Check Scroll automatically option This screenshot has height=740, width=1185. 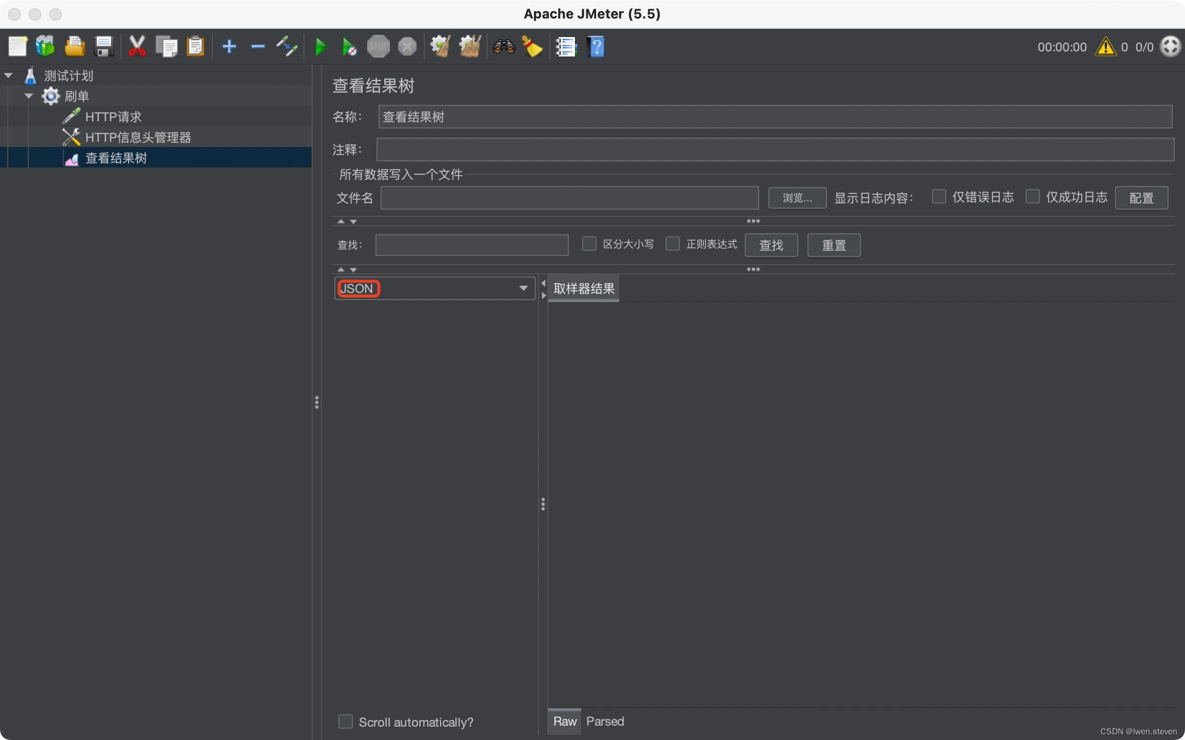point(346,721)
